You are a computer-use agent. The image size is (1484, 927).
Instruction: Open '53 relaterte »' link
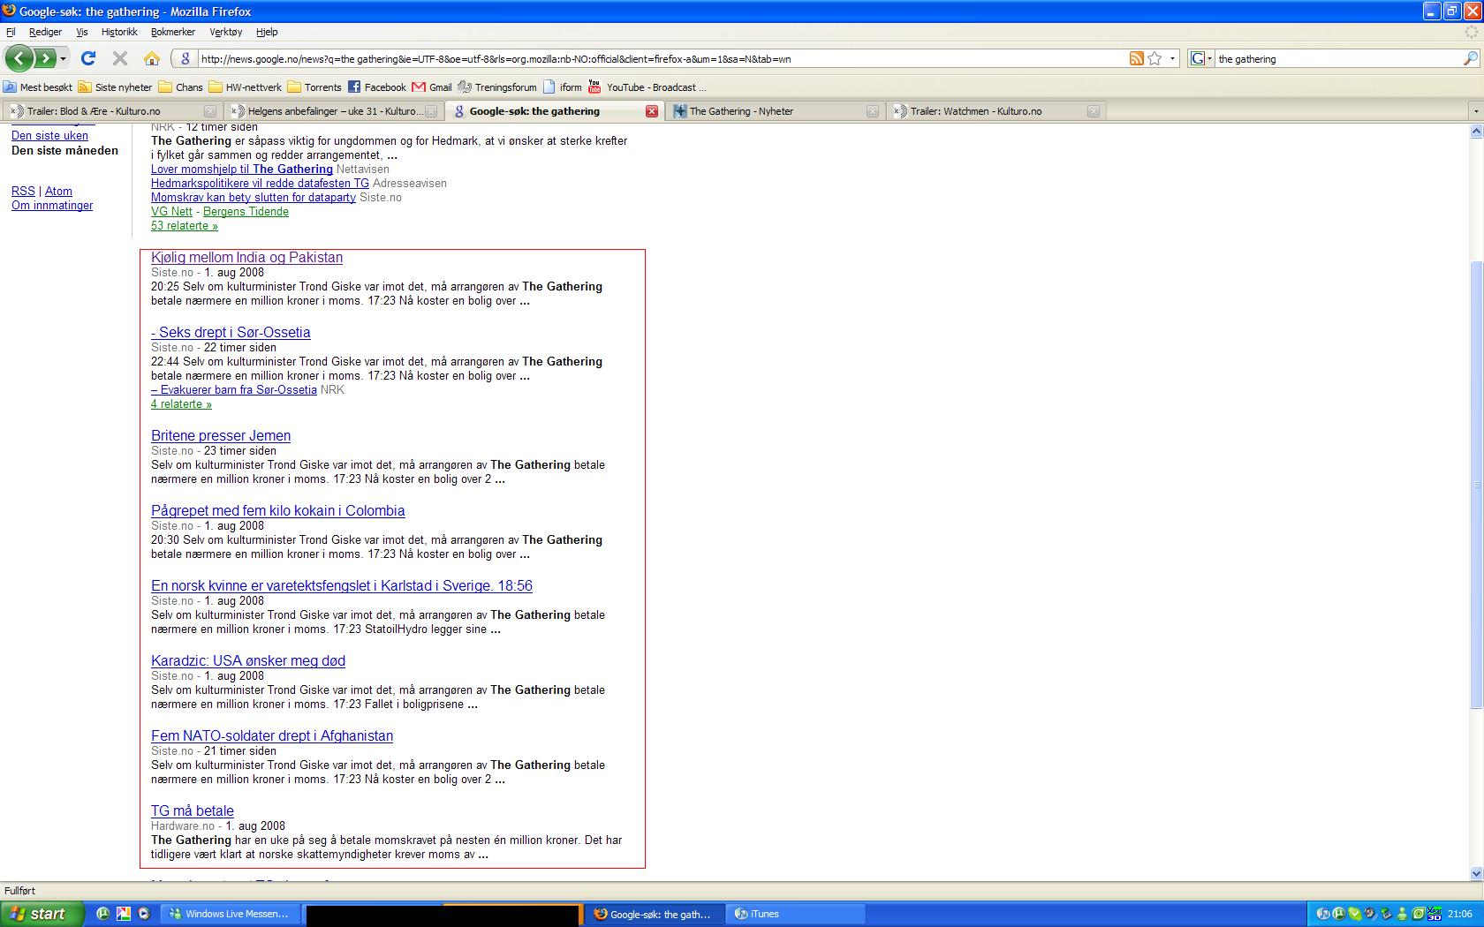[x=185, y=226]
